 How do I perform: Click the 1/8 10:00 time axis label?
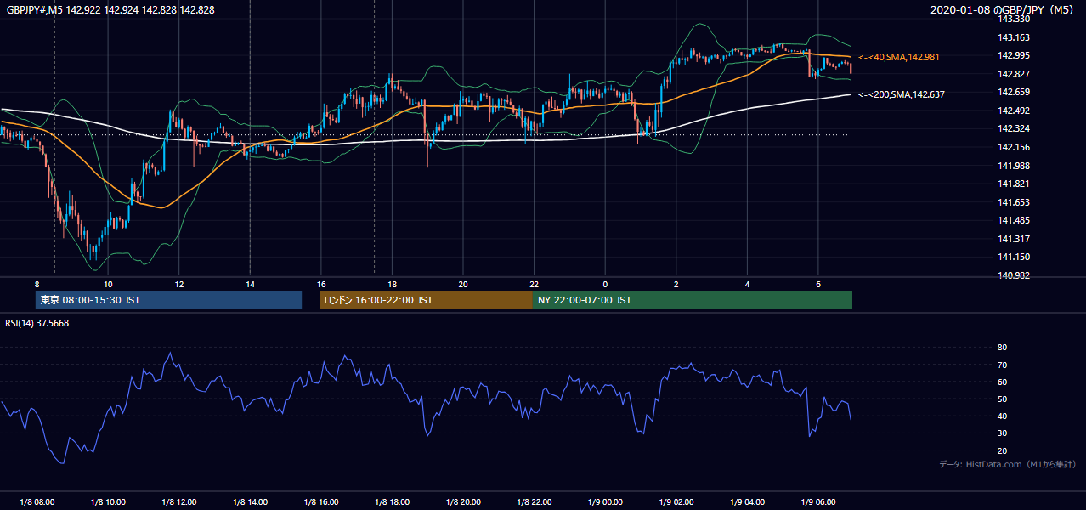pos(108,502)
